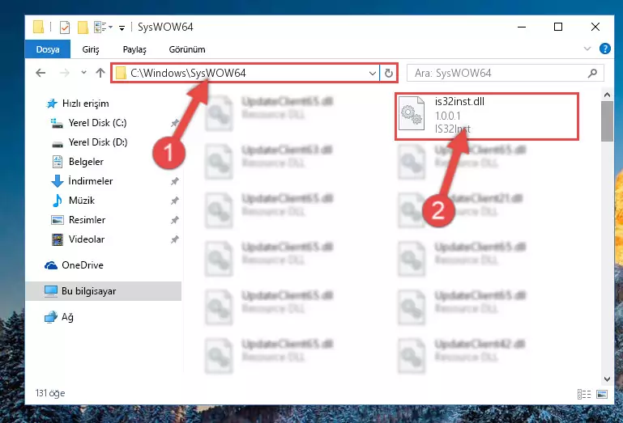Click the pin icon beside Videolar
This screenshot has width=623, height=423.
pyautogui.click(x=174, y=239)
